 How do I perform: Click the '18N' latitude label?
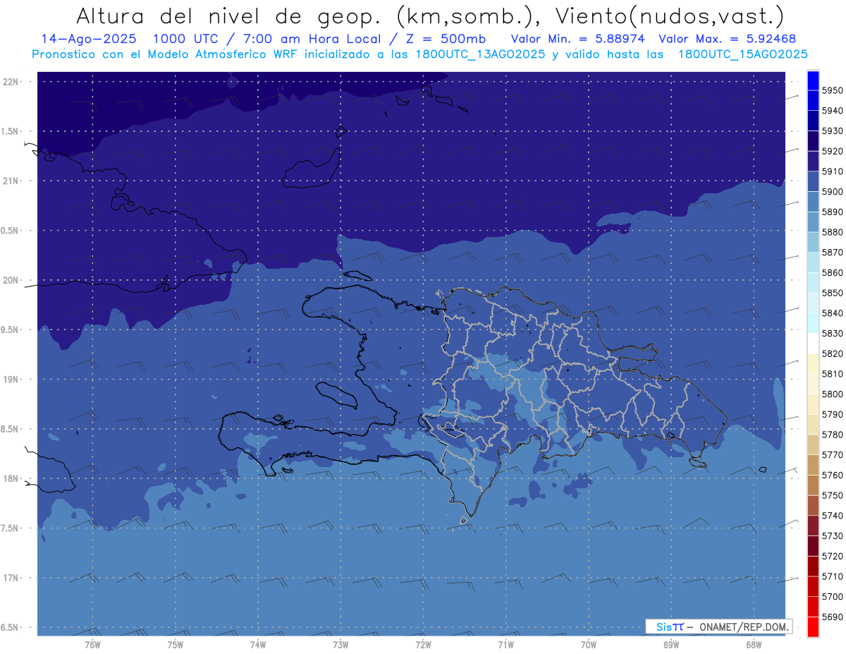click(x=11, y=479)
